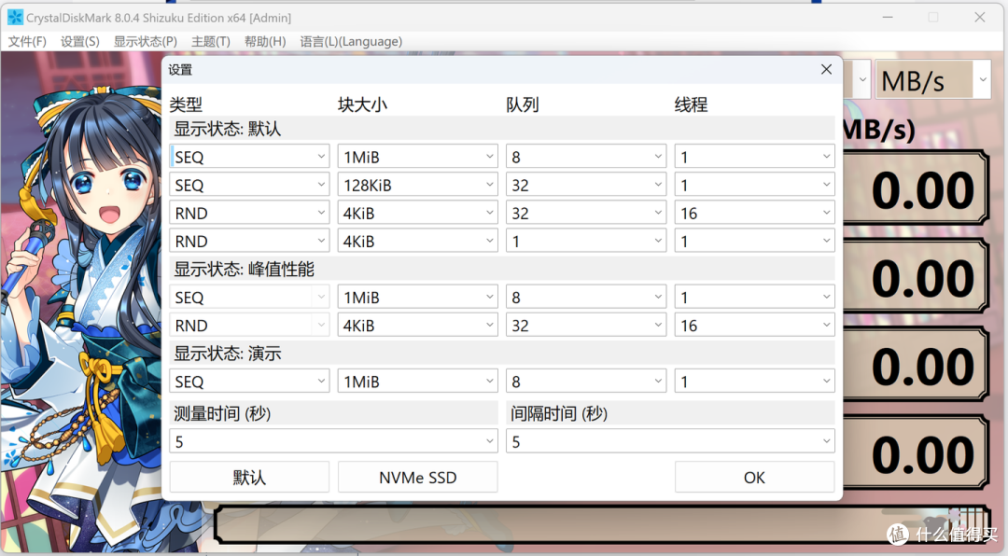Viewport: 1008px width, 556px height.
Task: Open the 峰值性能 RND thread 16 dropdown
Action: 755,326
